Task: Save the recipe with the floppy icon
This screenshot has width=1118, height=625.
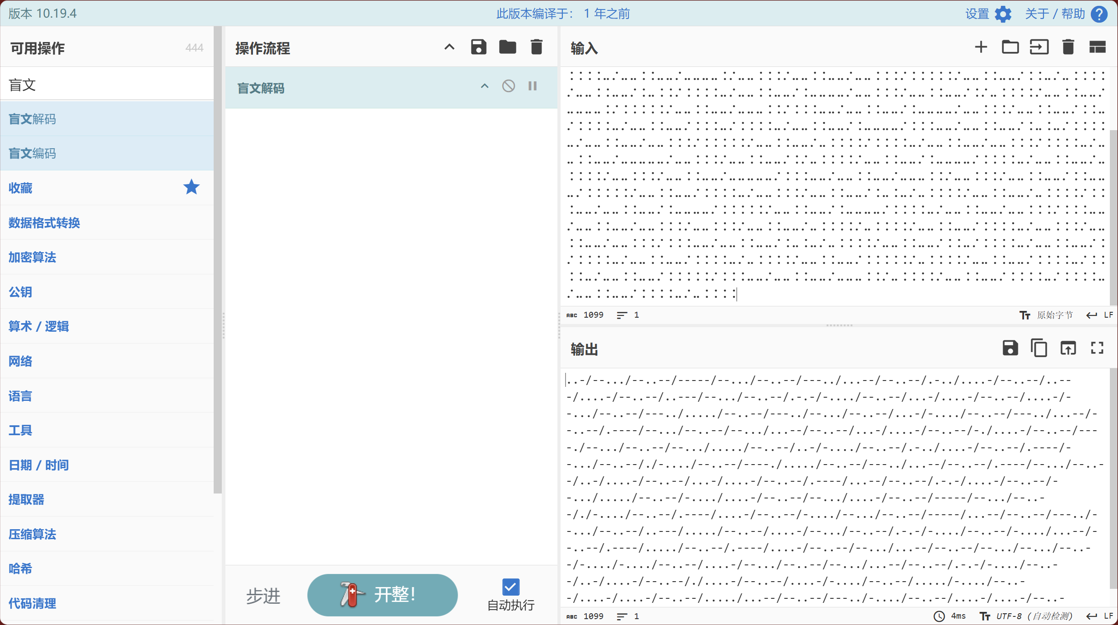Action: 478,47
